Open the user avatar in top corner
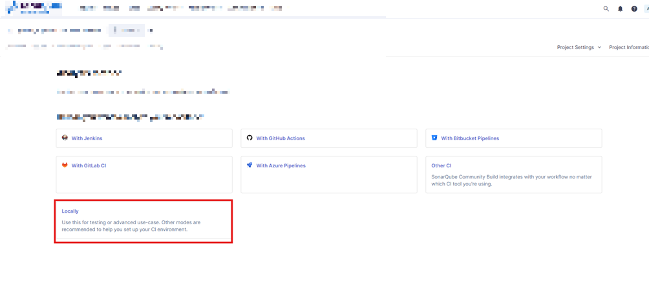649x285 pixels. [x=646, y=8]
